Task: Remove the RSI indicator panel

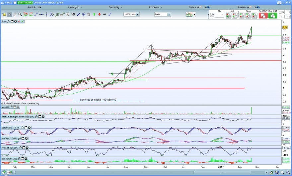Action: (x=43, y=116)
